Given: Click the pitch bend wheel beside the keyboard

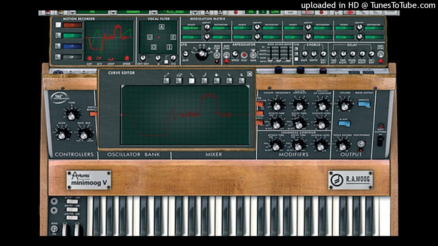Looking at the screenshot, I should 64,229.
